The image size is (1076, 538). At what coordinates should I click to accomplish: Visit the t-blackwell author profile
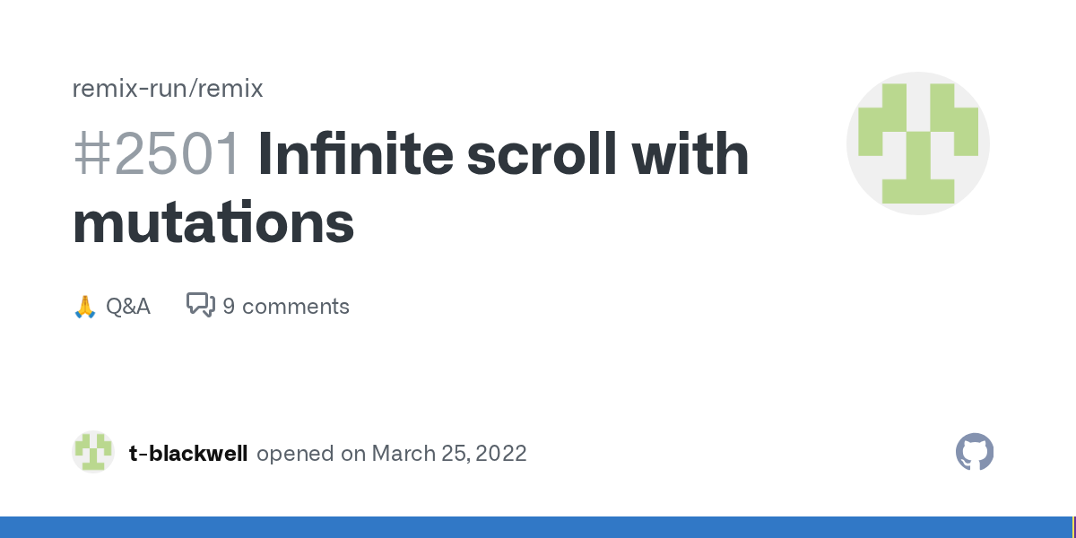tap(188, 453)
